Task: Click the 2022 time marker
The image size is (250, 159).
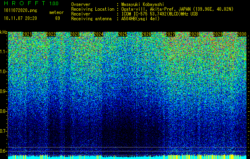Action: 51,34
